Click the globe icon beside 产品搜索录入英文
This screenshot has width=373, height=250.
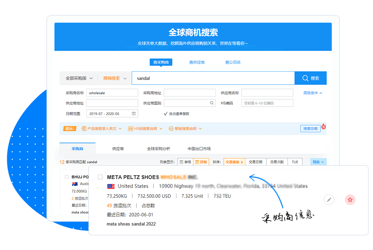[x=84, y=129]
